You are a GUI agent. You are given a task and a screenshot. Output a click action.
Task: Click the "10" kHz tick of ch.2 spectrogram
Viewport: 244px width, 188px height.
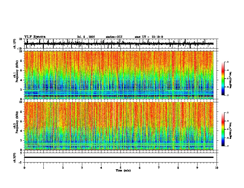21,102
